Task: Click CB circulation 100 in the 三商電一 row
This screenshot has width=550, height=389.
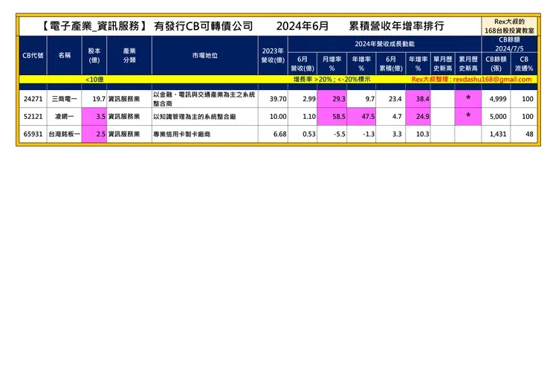Action: pyautogui.click(x=528, y=99)
